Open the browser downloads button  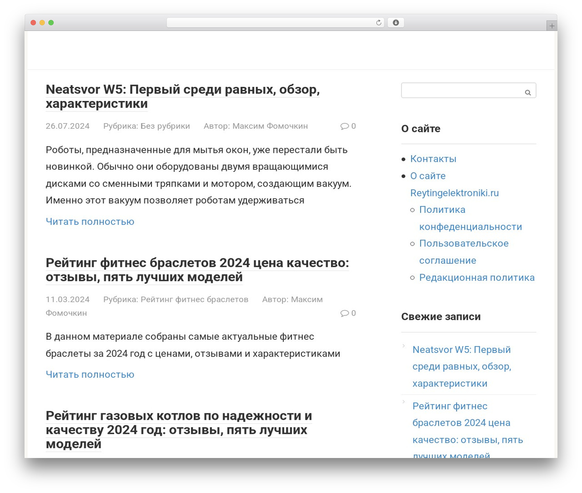[x=396, y=23]
